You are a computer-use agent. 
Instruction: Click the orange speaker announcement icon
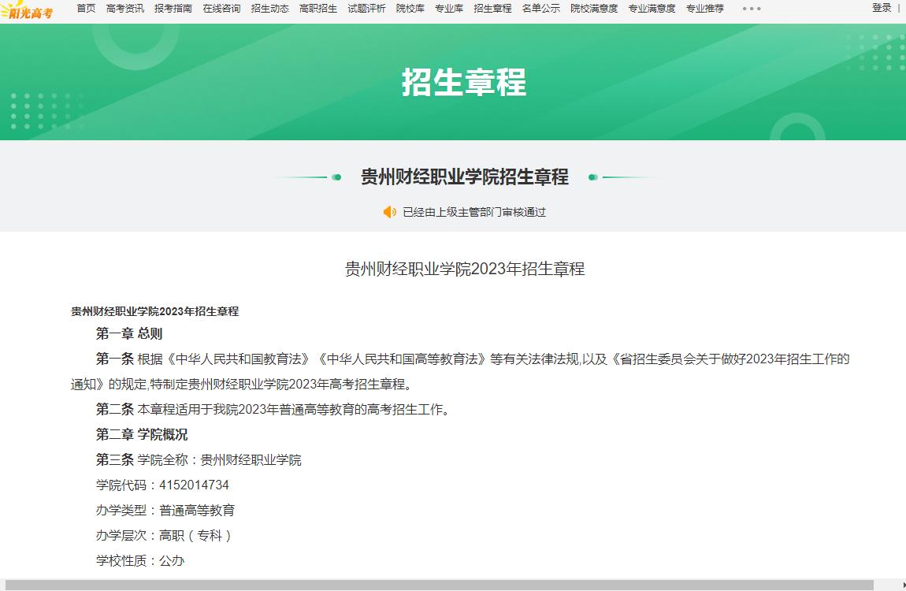point(389,212)
